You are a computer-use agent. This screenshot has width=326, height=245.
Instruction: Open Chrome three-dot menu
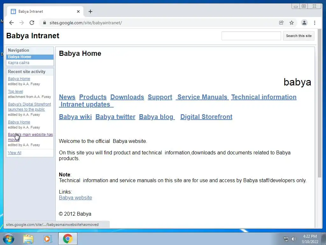click(x=315, y=23)
